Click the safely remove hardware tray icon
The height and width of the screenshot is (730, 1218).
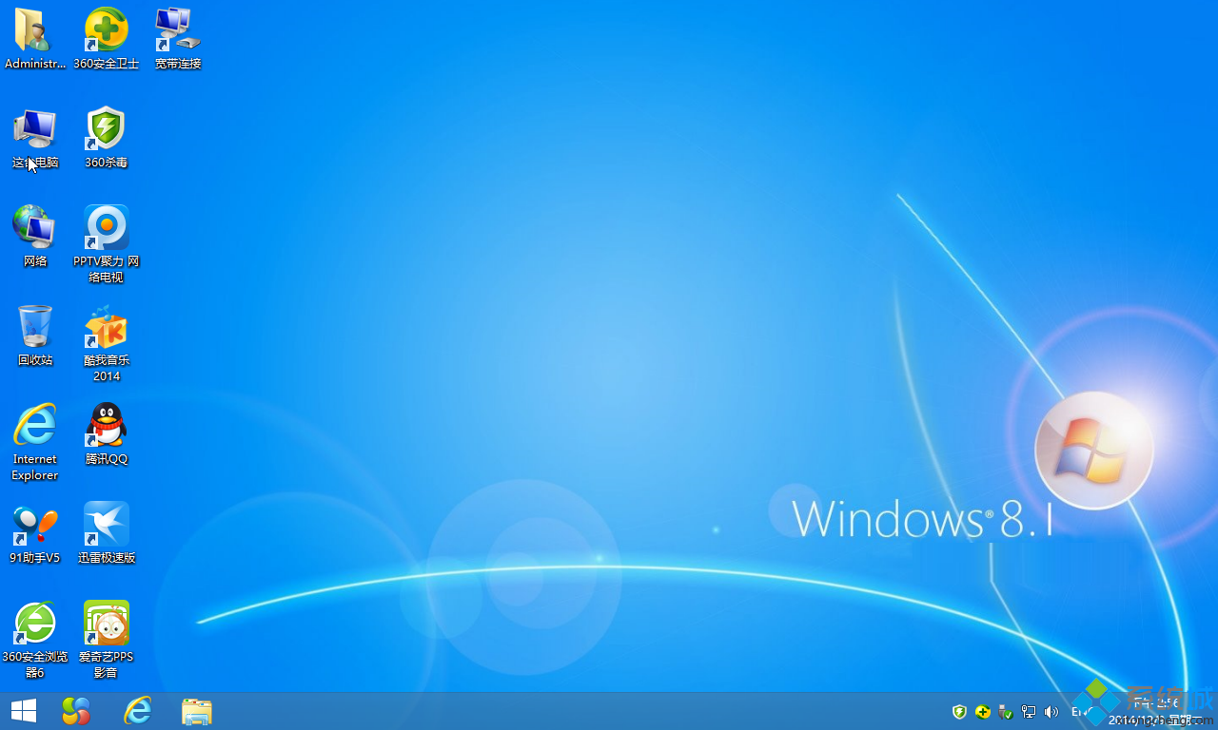[x=1006, y=711]
